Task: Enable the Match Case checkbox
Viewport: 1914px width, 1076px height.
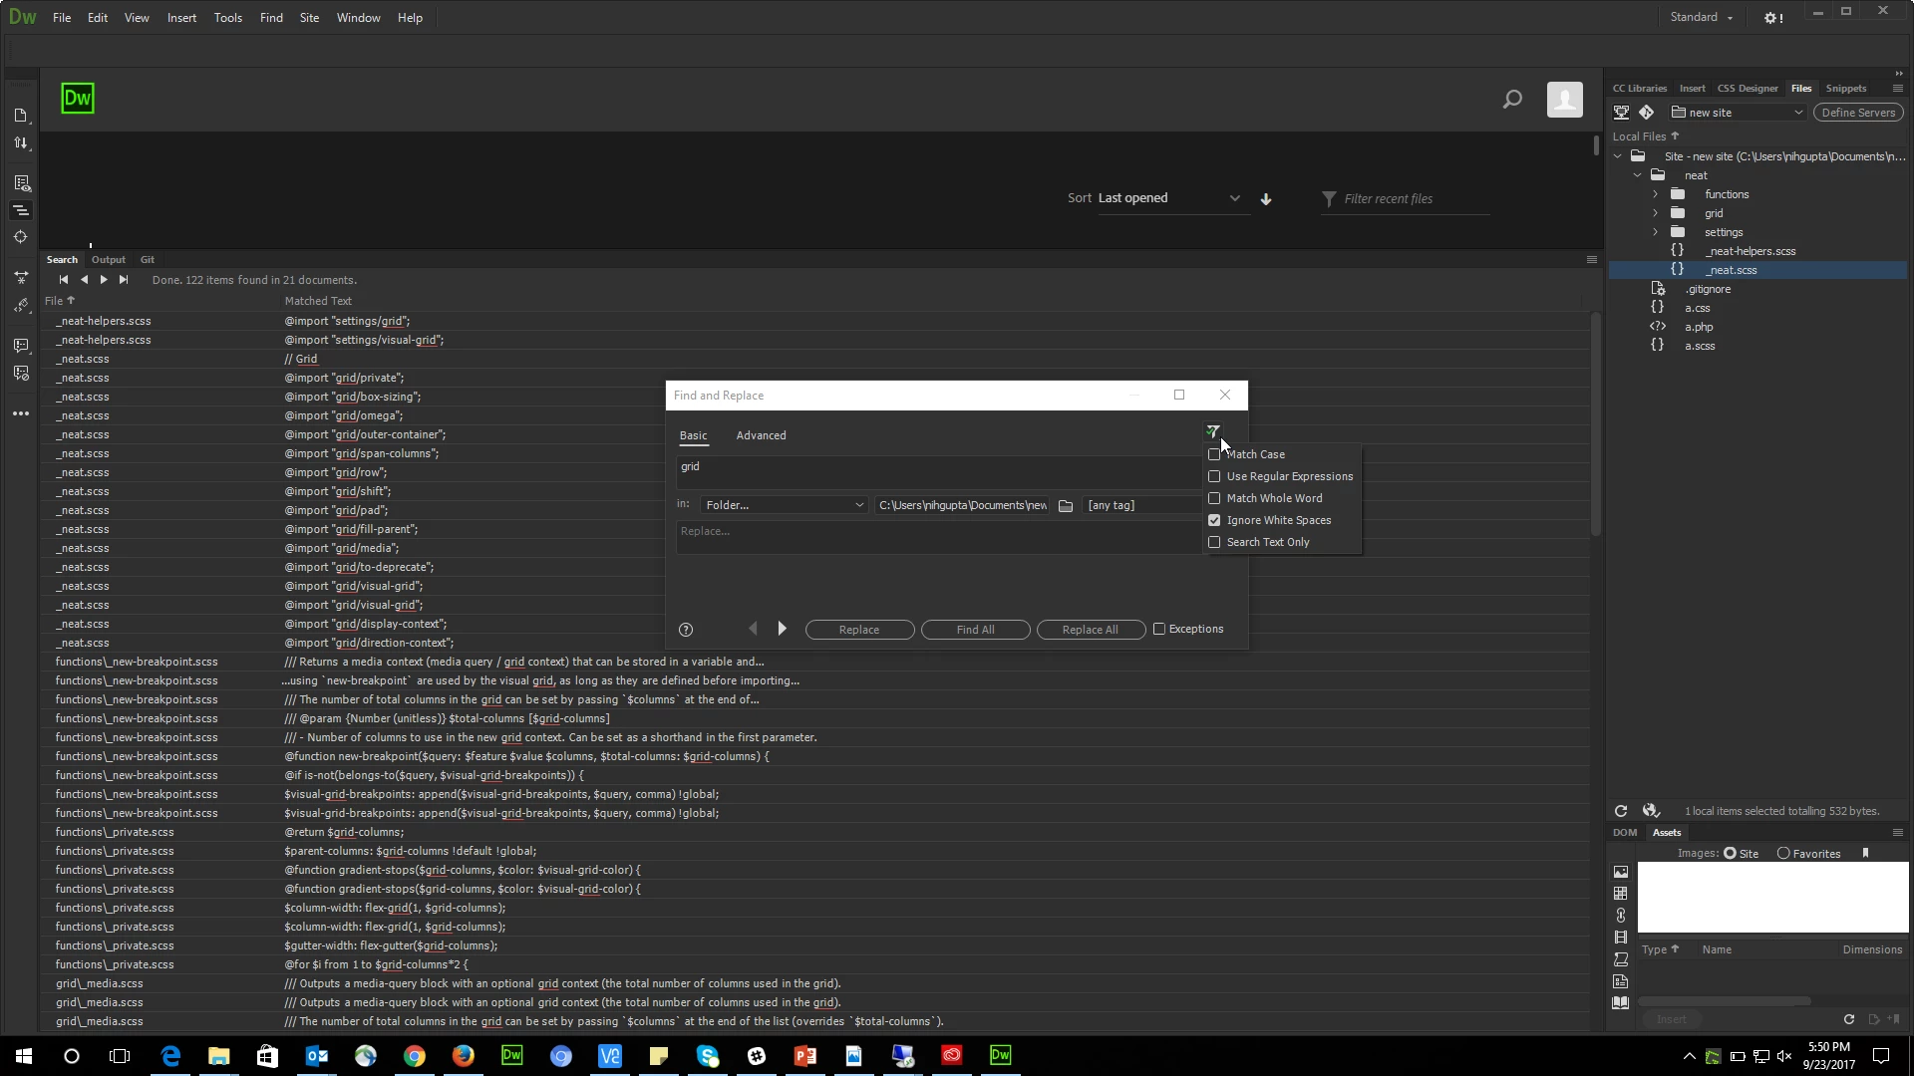Action: pyautogui.click(x=1214, y=455)
